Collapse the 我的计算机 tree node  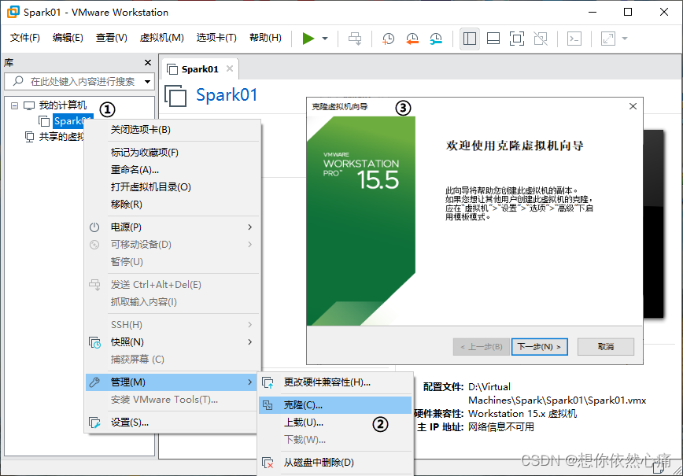[14, 105]
